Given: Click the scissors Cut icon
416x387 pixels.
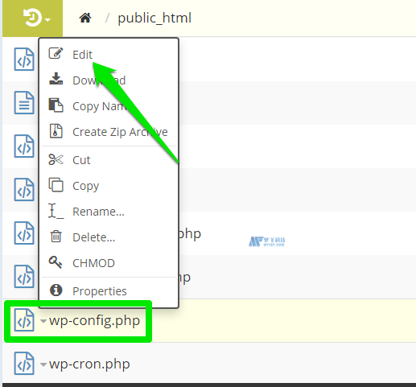Looking at the screenshot, I should pyautogui.click(x=56, y=159).
